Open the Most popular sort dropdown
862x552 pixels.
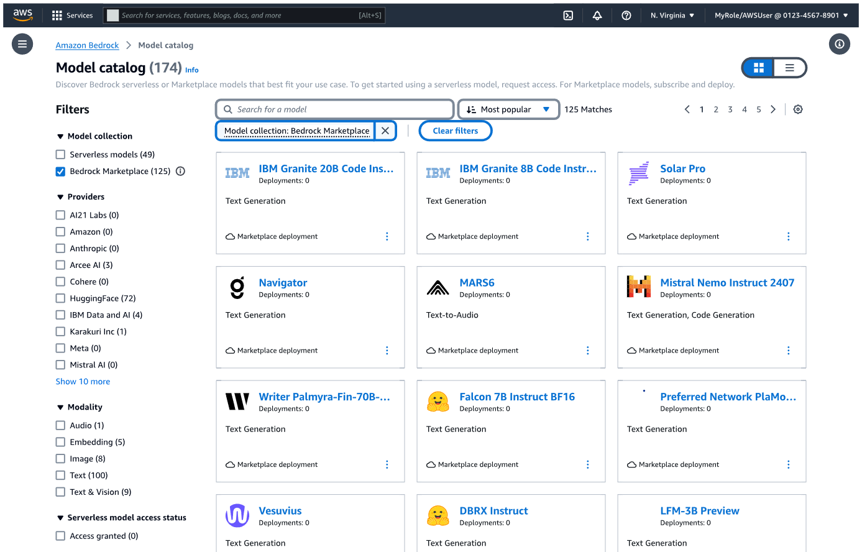click(x=508, y=109)
